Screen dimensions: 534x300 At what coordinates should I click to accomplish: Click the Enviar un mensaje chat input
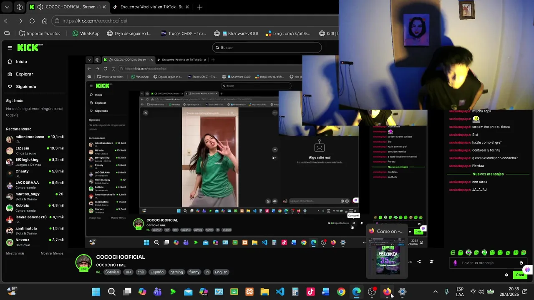coord(488,263)
